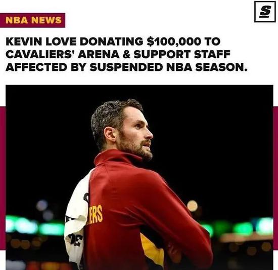Select the NBA NEWS category badge
Image resolution: width=278 pixels, height=270 pixels.
[x=32, y=20]
